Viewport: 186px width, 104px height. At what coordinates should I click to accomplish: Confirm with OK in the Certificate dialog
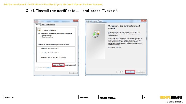coord(73,73)
